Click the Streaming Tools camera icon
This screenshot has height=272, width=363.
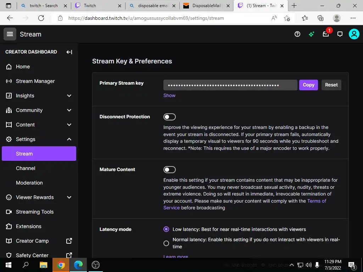[9, 212]
